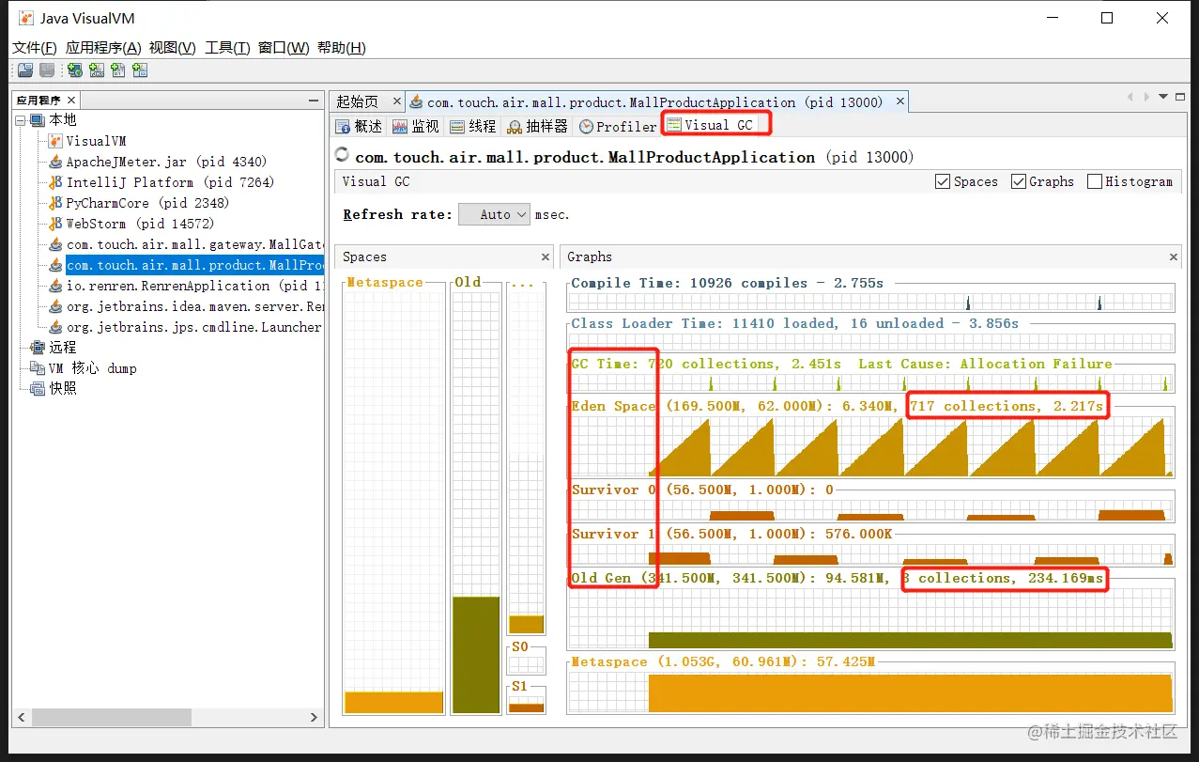Uncheck the Graphs checkbox
This screenshot has height=762, width=1199.
(1018, 181)
